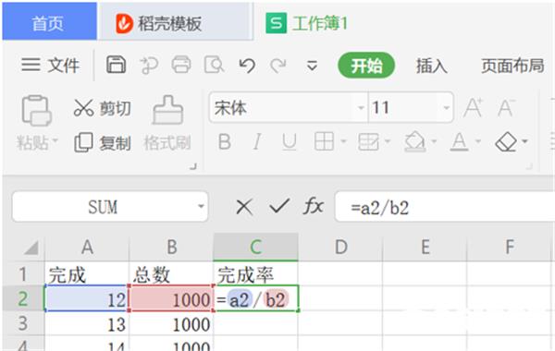
Task: Click the eraser clear icon
Action: [507, 141]
